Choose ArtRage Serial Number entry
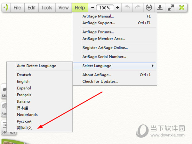192x144 pixels. coord(115,57)
